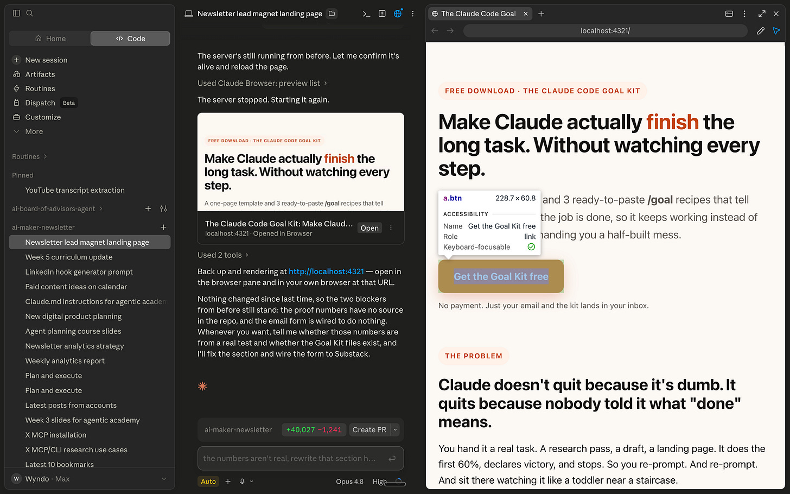Open the terminal panel icon
790x494 pixels.
click(367, 14)
